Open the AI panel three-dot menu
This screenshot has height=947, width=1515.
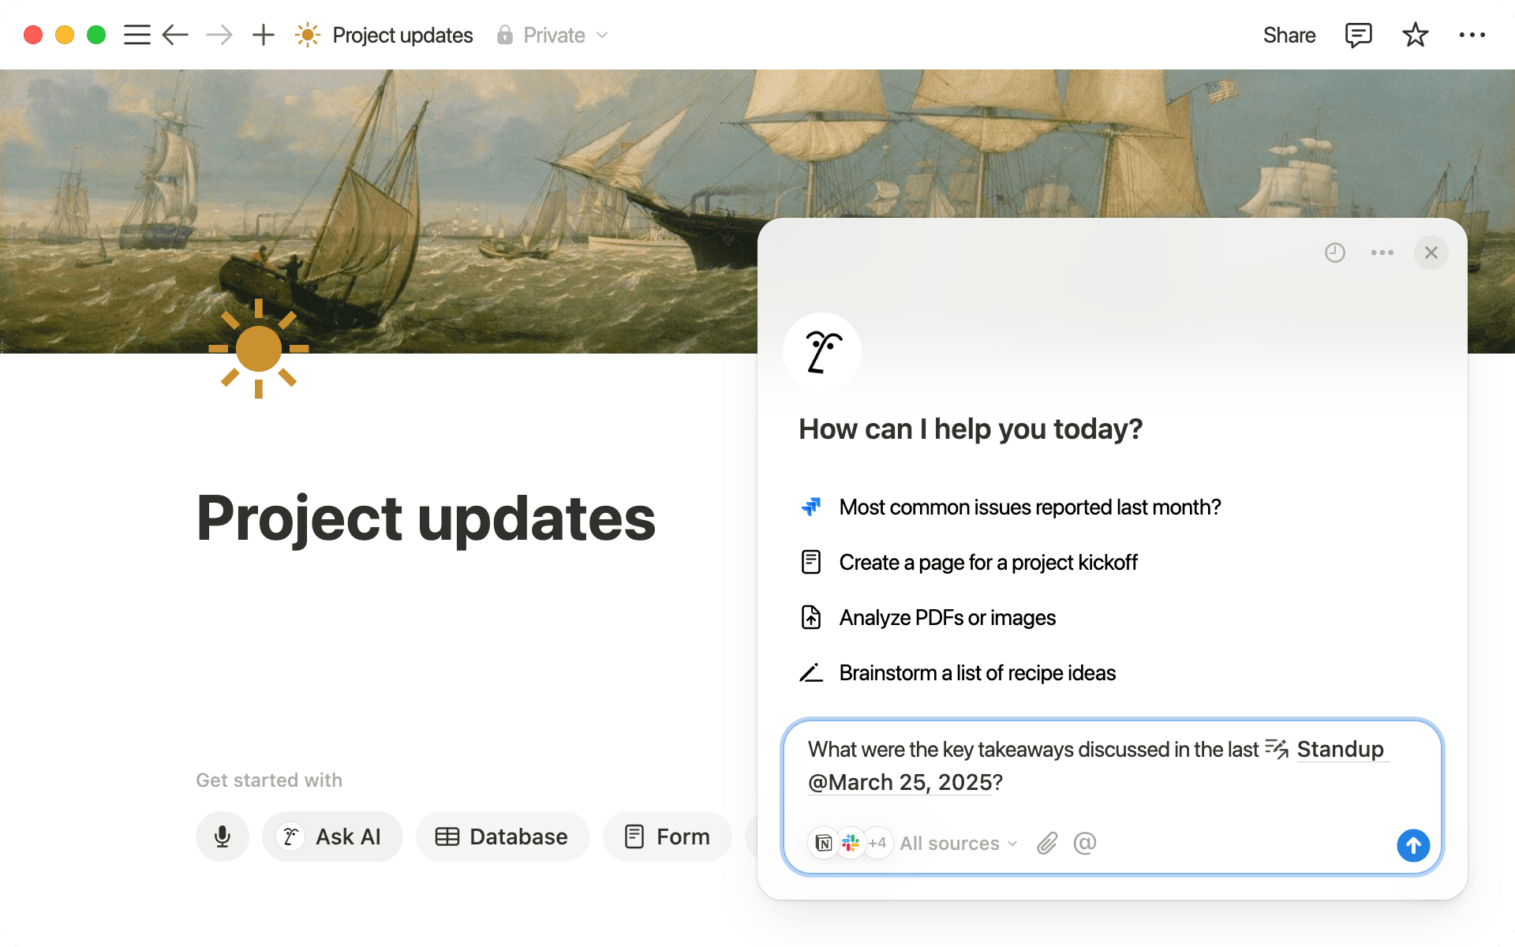click(1382, 253)
